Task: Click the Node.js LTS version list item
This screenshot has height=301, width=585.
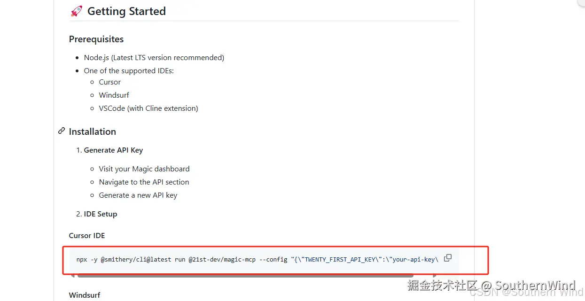Action: 154,57
